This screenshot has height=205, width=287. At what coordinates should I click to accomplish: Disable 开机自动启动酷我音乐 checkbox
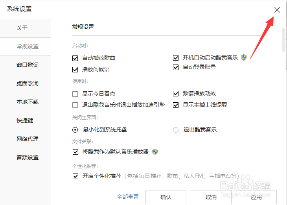click(176, 58)
